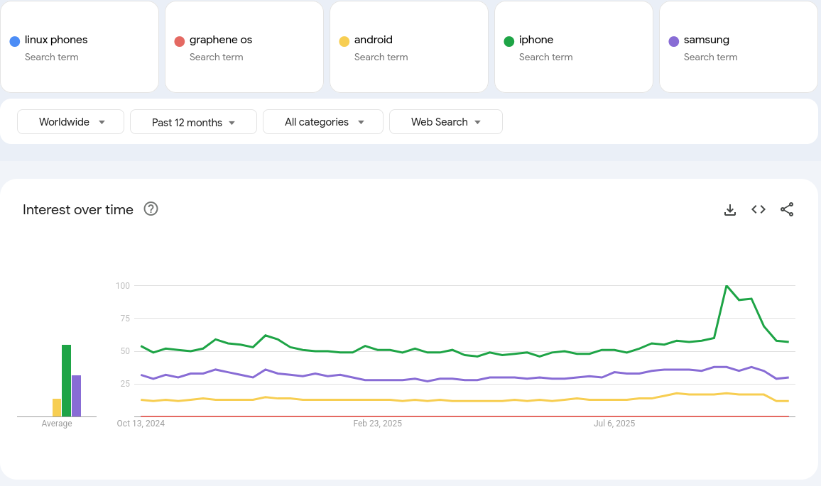821x486 pixels.
Task: Edit the graphene os search term
Action: click(x=221, y=40)
